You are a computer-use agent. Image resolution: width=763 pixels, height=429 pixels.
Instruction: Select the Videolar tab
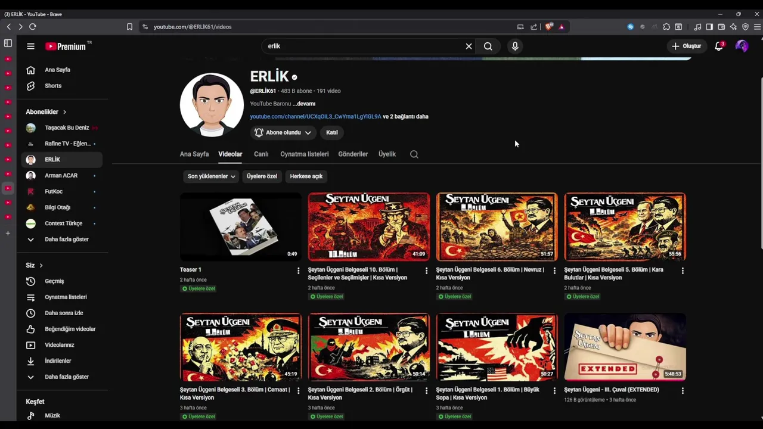(230, 154)
